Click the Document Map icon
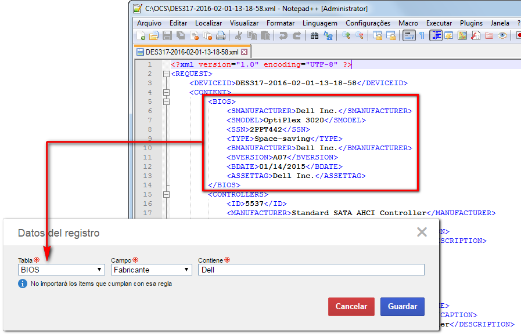 (x=462, y=35)
